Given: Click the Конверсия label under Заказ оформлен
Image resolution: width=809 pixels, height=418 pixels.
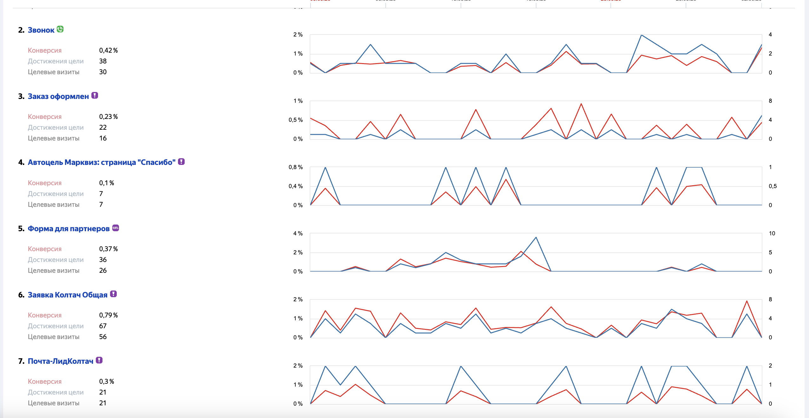Looking at the screenshot, I should (45, 117).
